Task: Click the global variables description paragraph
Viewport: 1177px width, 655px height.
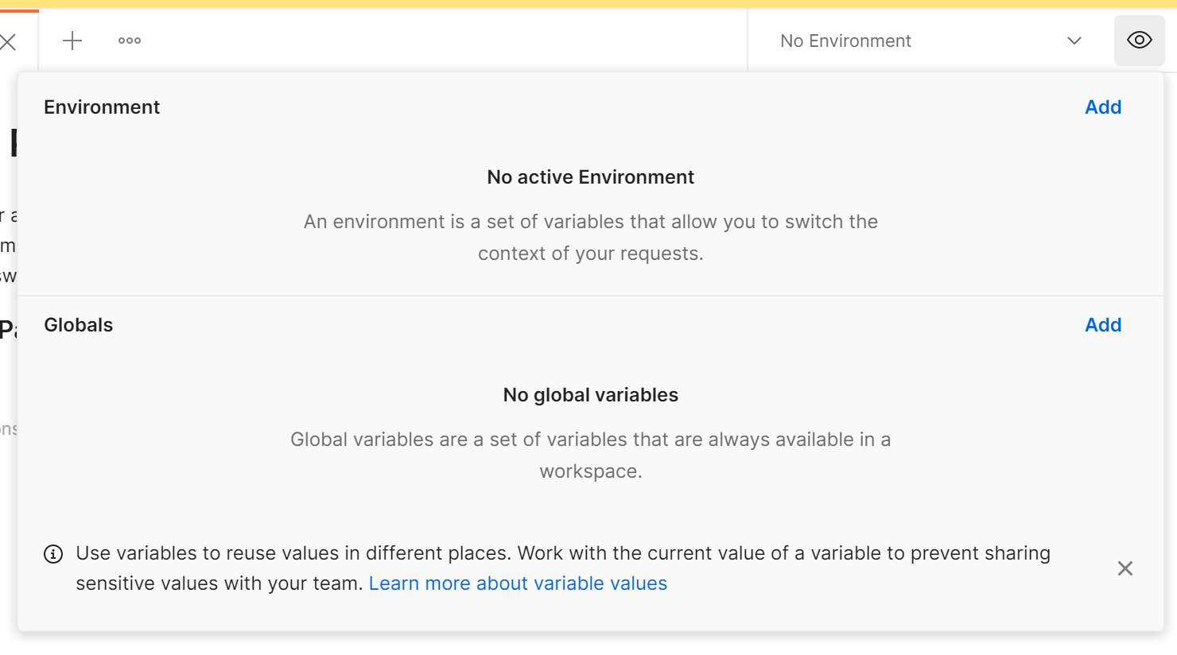Action: [591, 455]
